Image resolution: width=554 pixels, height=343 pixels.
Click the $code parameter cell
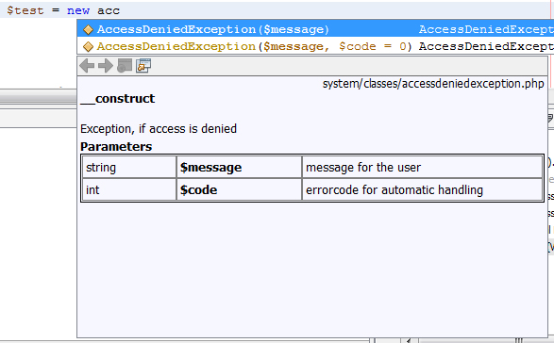pyautogui.click(x=239, y=189)
